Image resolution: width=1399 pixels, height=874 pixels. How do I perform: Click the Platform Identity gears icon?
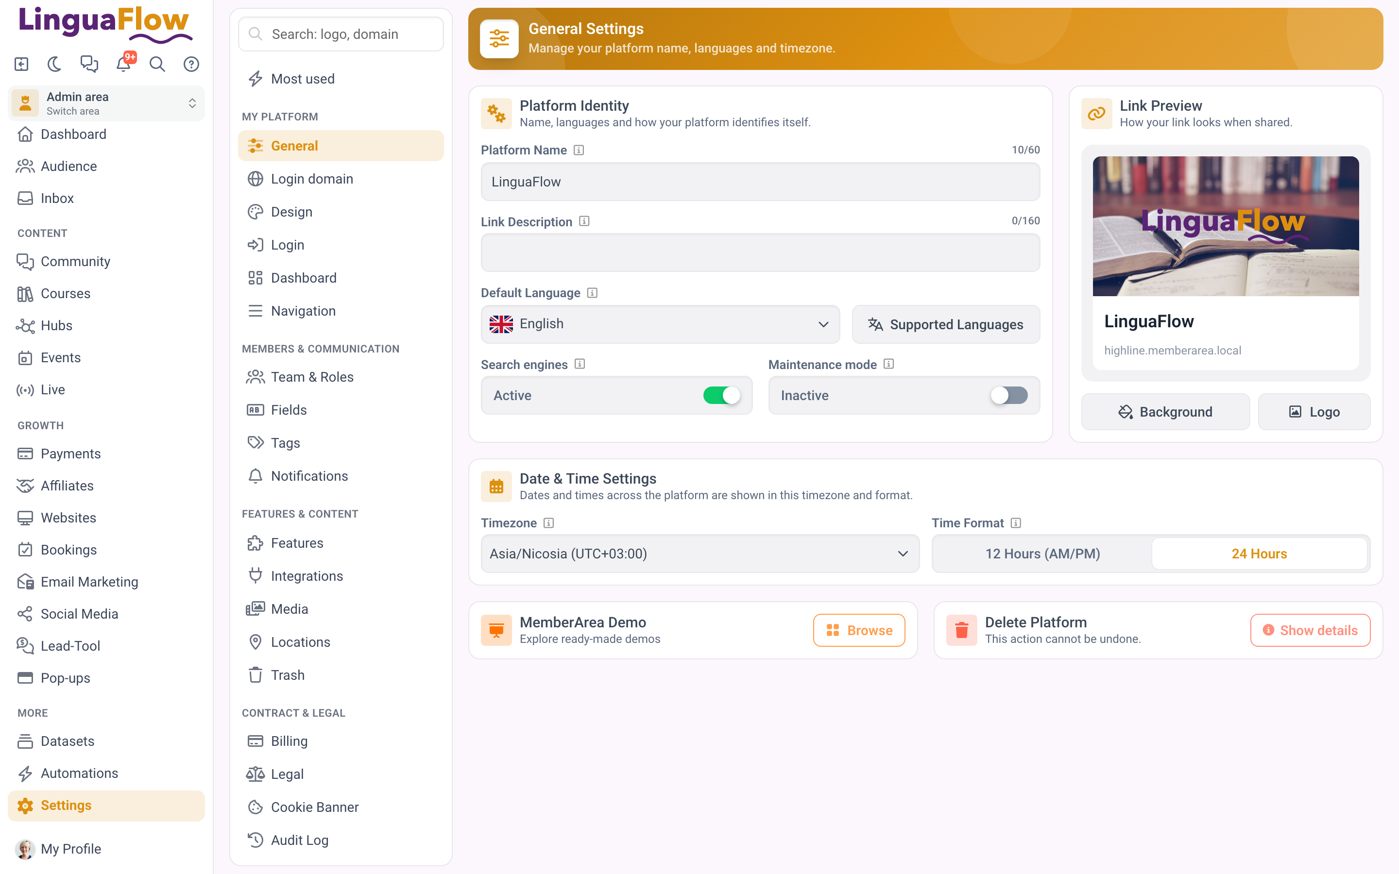[496, 113]
